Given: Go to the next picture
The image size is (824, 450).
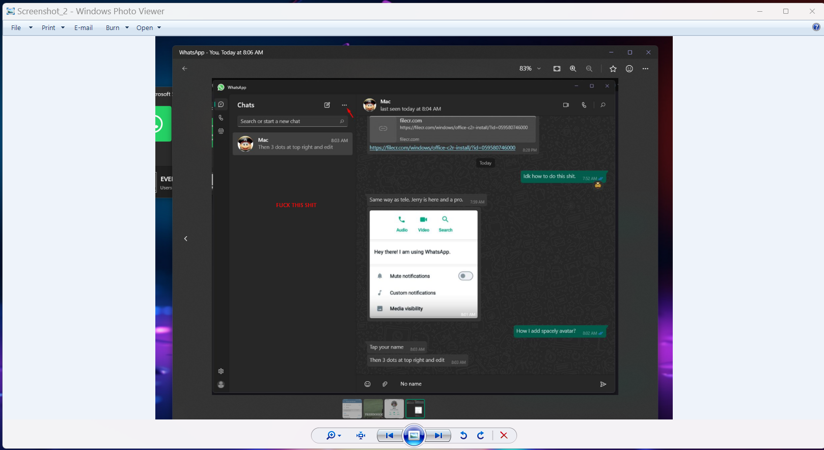Looking at the screenshot, I should tap(438, 435).
